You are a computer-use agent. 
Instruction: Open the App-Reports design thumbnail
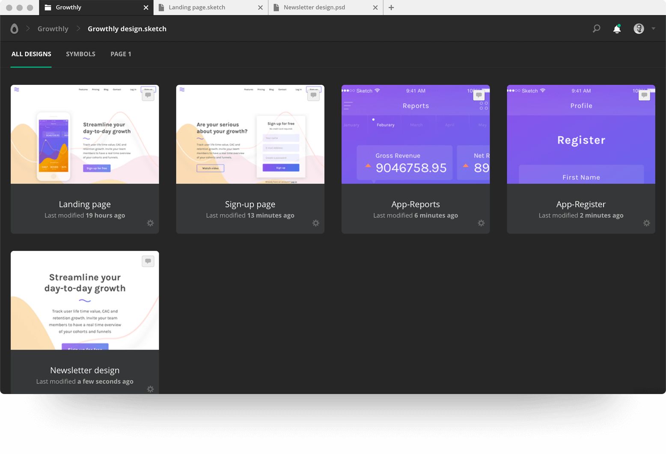(x=415, y=134)
